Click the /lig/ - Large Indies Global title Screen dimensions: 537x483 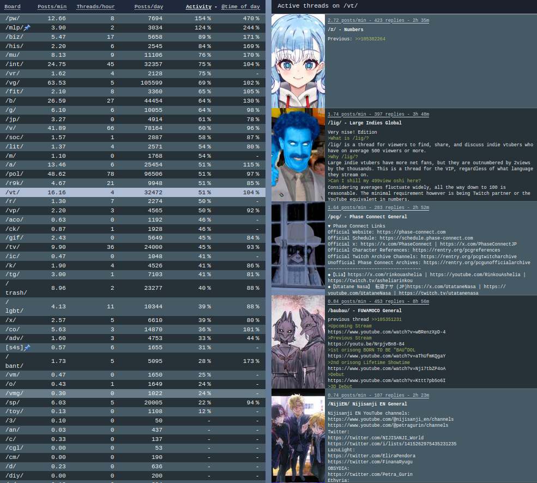(365, 123)
